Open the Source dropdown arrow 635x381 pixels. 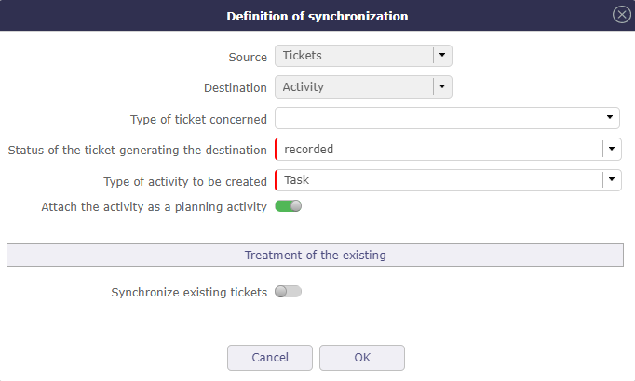(x=443, y=56)
